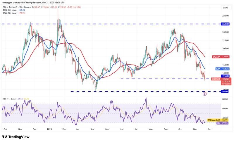Click the yellow RSI-based MA label
This screenshot has height=142, width=234.
pyautogui.click(x=214, y=120)
